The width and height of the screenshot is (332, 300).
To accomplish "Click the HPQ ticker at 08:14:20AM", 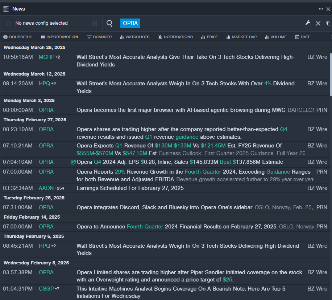I will [x=45, y=84].
